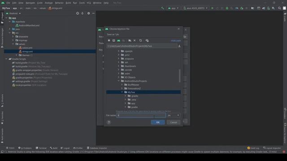Click the path history download arrow icon
287x161 pixels.
pyautogui.click(x=179, y=46)
